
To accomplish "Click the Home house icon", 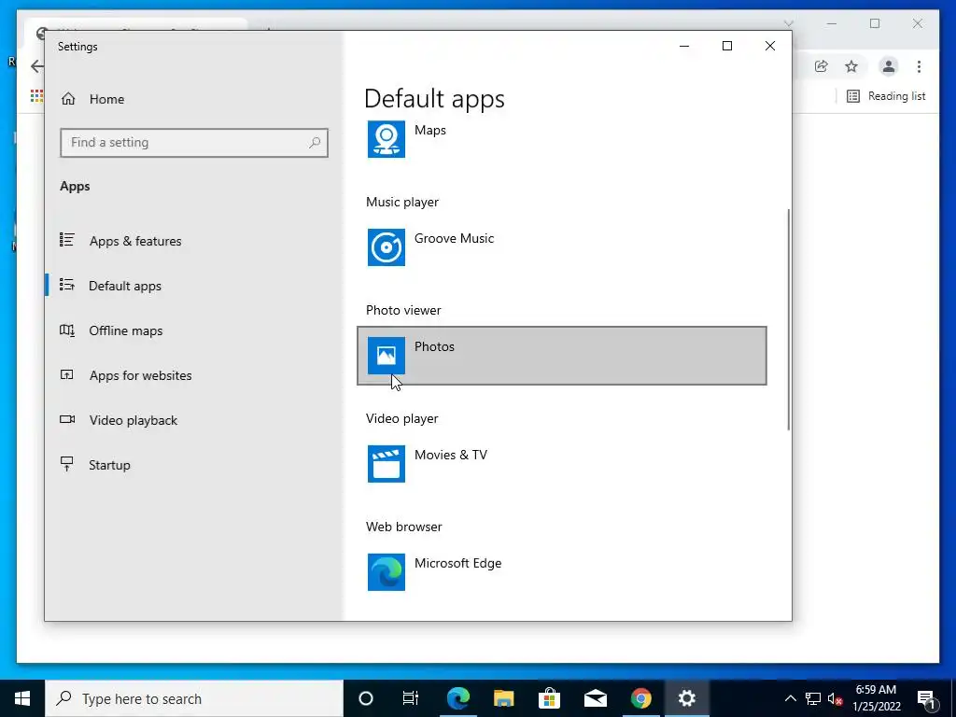I will 67,99.
